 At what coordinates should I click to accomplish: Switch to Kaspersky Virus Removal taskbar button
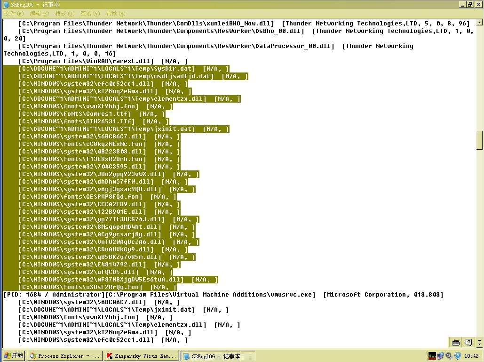142,356
